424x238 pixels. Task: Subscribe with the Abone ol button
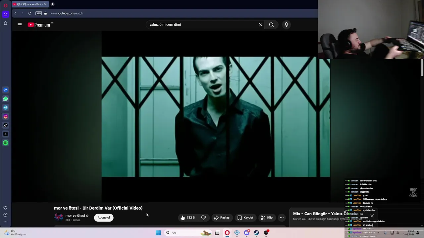click(x=104, y=218)
